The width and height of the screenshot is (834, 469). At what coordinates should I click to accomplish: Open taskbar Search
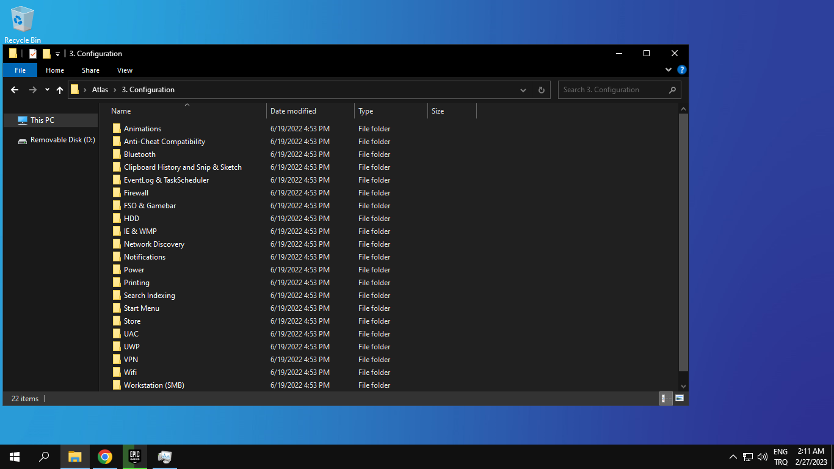(44, 457)
